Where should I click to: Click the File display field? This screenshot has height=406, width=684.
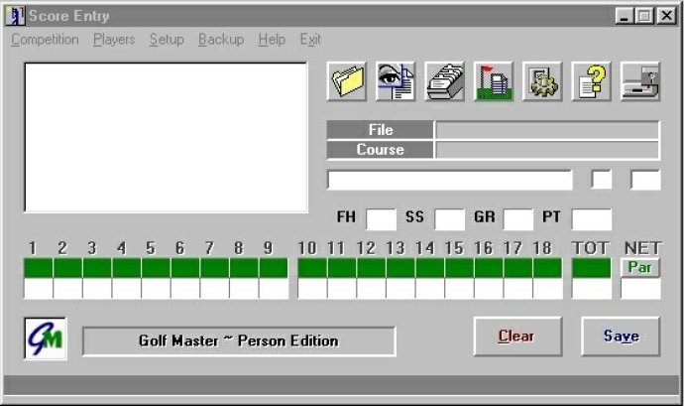(x=547, y=130)
